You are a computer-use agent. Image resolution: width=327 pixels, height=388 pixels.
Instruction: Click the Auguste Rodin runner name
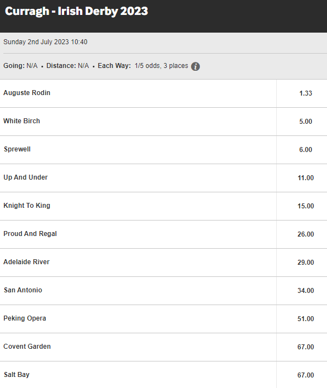pyautogui.click(x=27, y=93)
